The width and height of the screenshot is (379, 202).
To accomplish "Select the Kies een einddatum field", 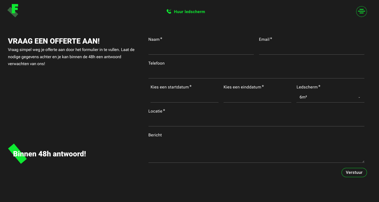I will pos(257,97).
